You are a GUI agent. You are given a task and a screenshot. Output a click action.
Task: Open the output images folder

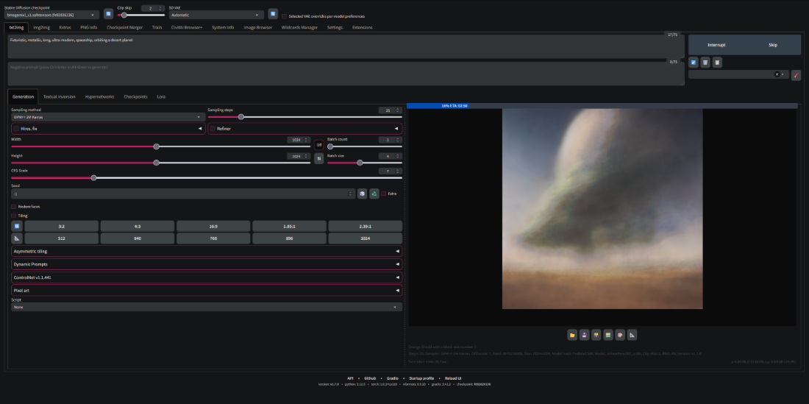[x=572, y=335]
